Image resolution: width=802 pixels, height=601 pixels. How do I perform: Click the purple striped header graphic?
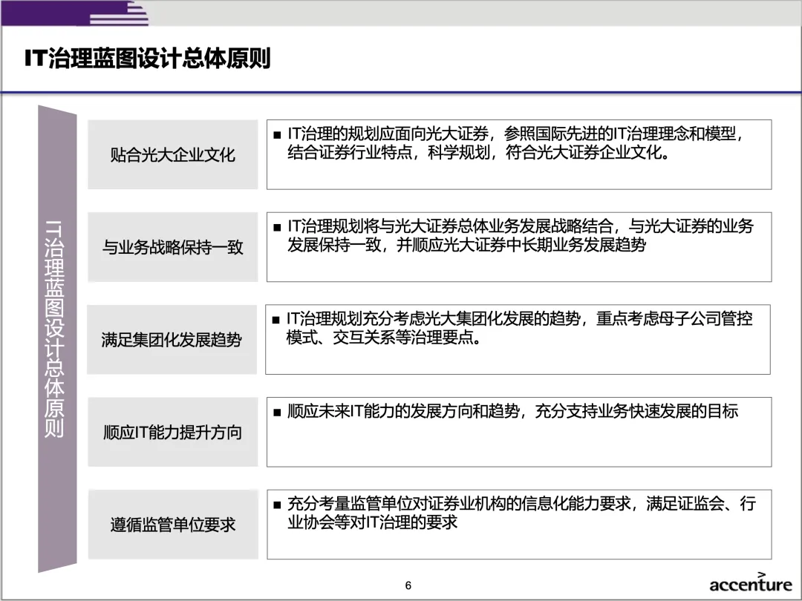(75, 13)
